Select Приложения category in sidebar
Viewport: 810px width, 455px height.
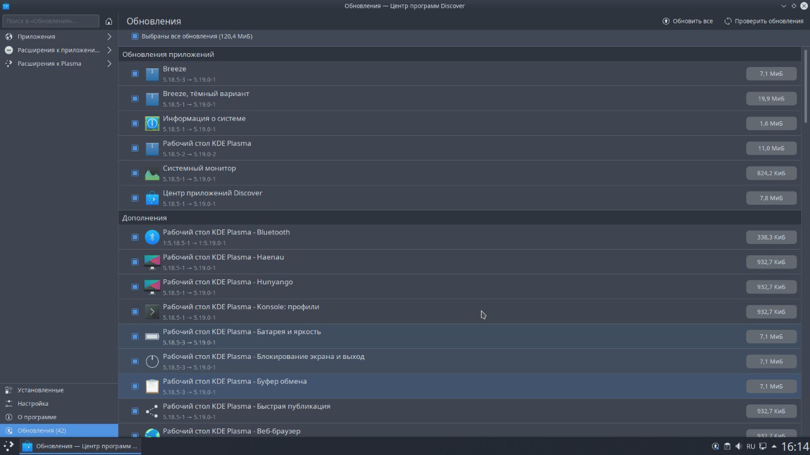point(59,37)
